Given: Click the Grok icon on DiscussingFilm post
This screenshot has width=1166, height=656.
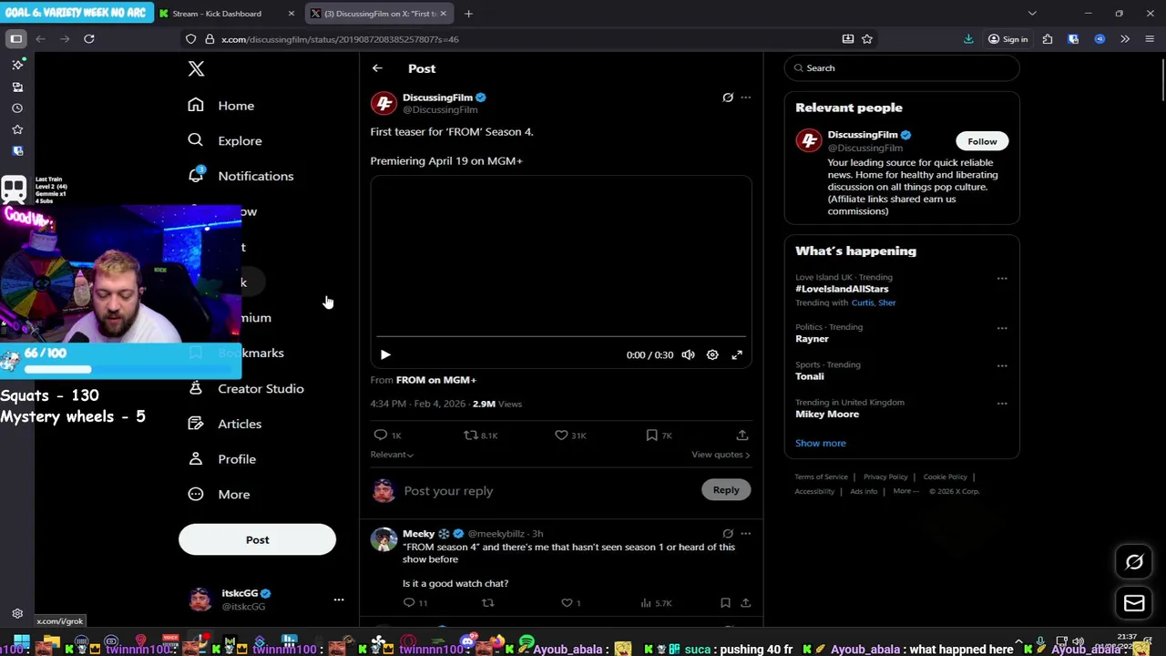Looking at the screenshot, I should tap(728, 97).
